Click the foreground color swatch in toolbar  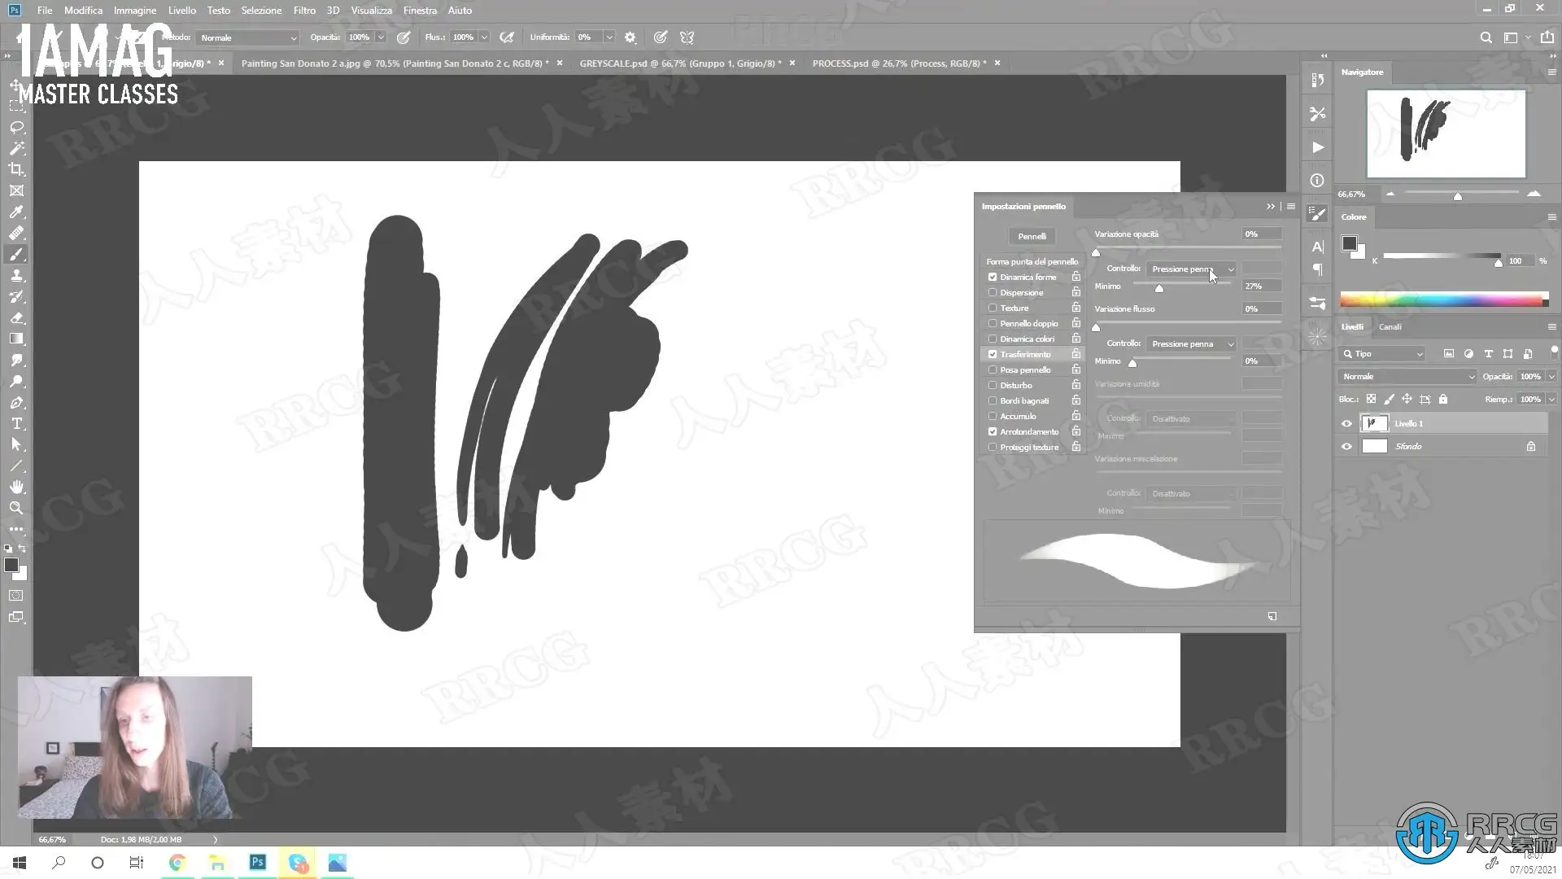tap(11, 565)
